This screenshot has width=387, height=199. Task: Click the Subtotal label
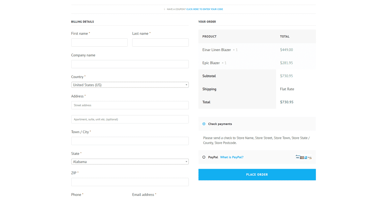[x=209, y=76]
